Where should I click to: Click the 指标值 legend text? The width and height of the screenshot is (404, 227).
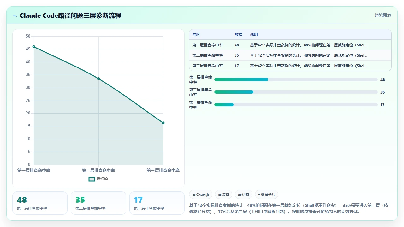coord(102,179)
